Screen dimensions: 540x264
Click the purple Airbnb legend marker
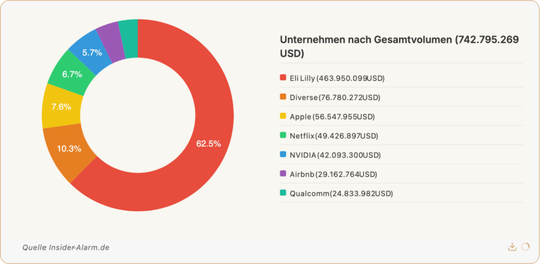283,174
